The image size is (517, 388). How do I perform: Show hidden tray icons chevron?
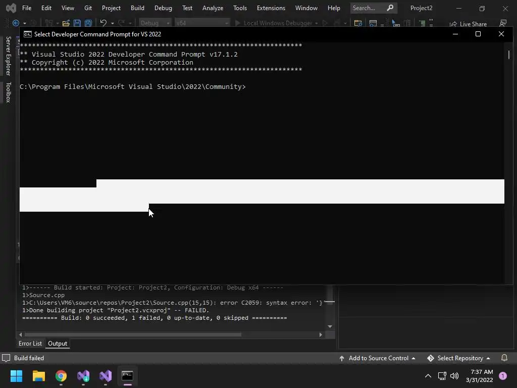coord(428,376)
